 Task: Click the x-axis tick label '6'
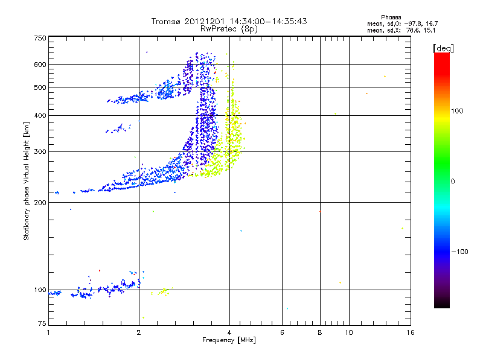(282, 332)
